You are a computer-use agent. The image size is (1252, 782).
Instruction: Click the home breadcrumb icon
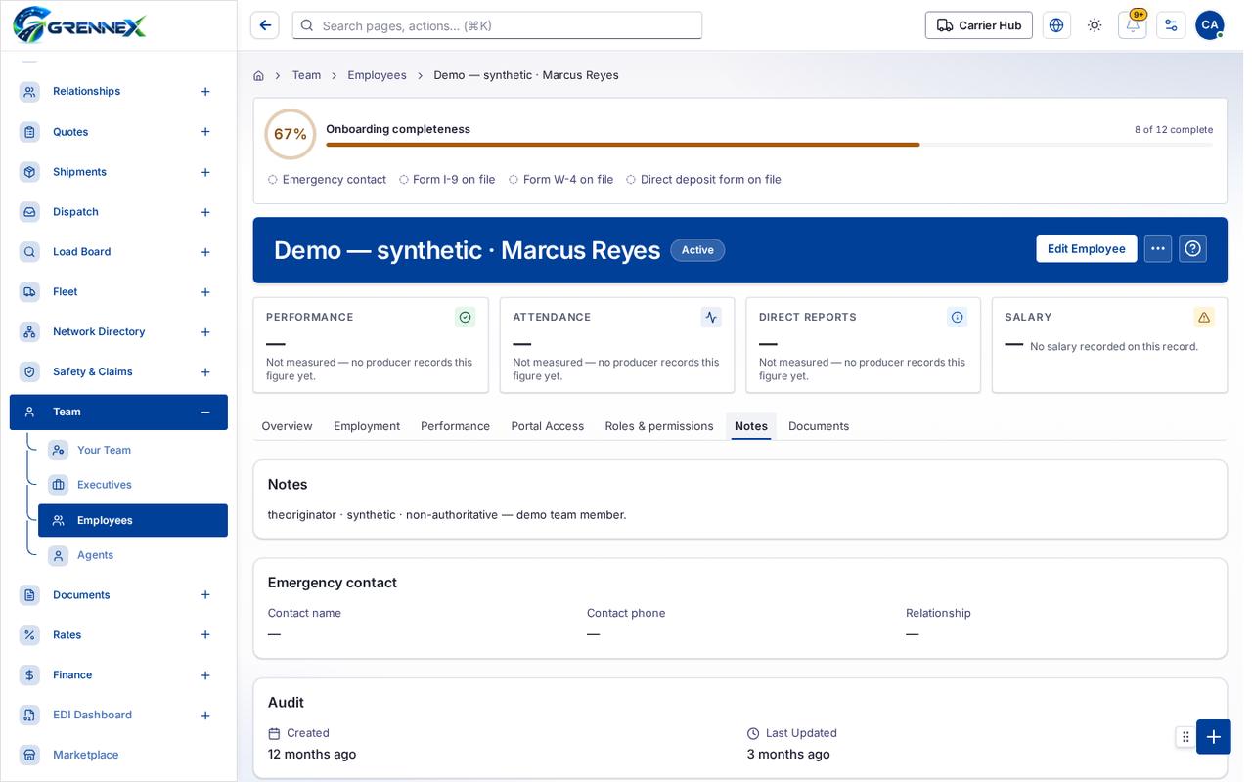click(x=258, y=75)
